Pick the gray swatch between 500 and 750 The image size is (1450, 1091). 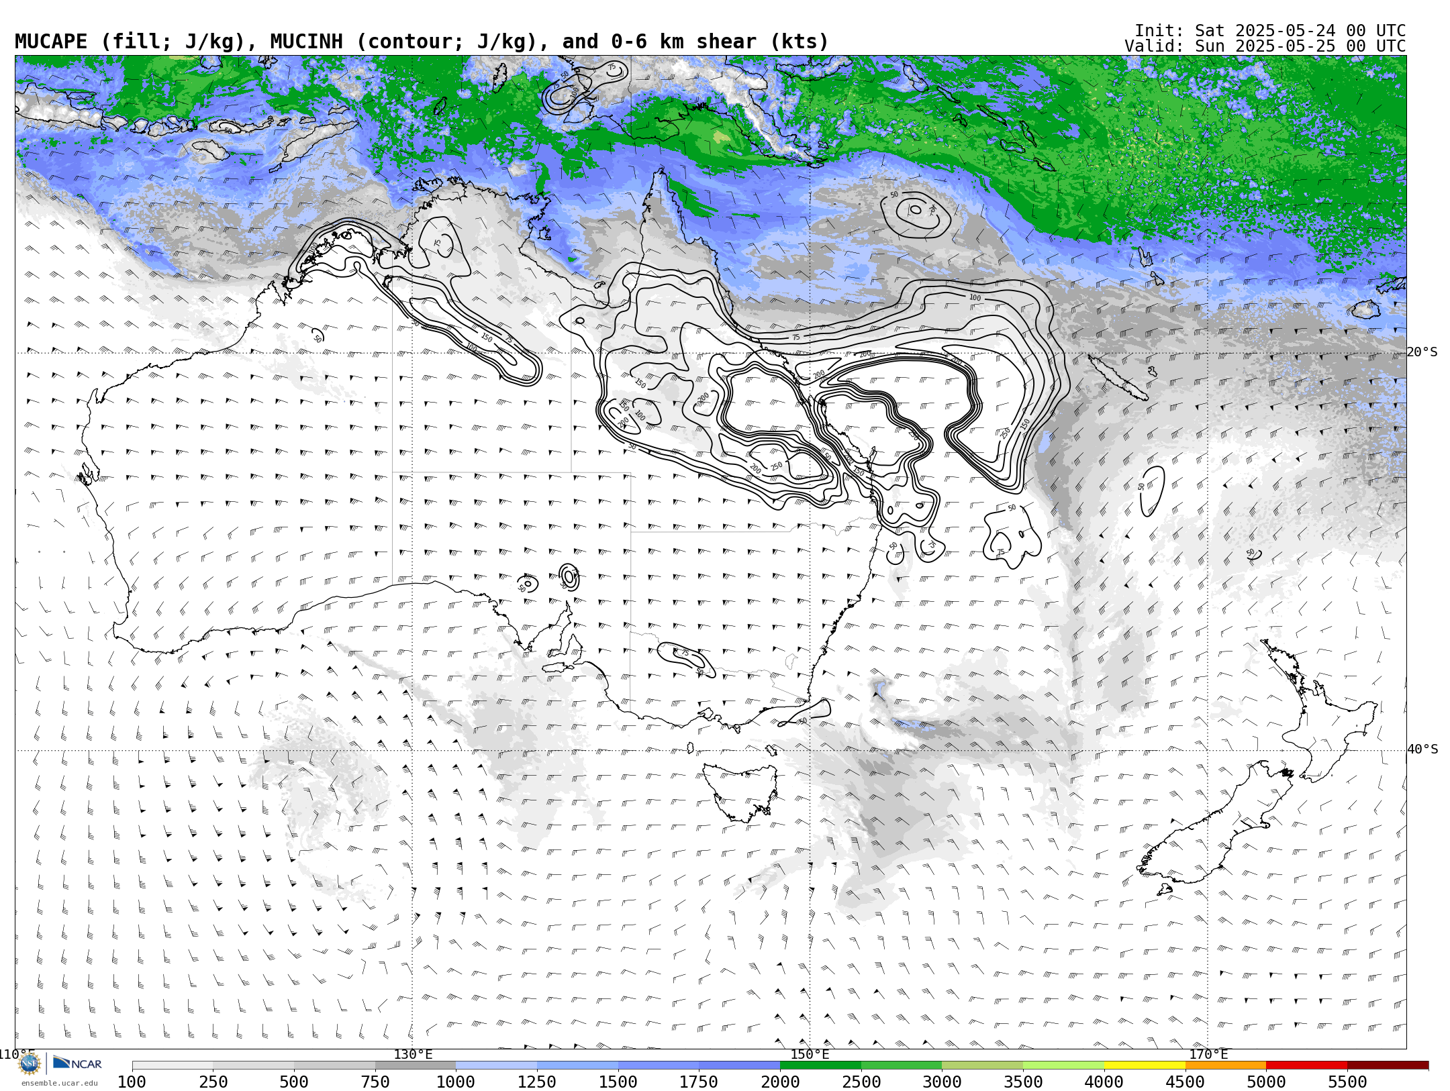point(335,1066)
